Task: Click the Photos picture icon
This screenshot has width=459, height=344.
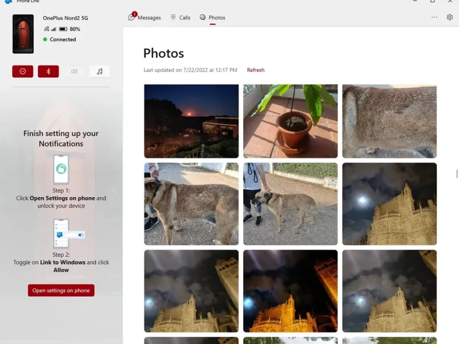Action: [x=203, y=17]
